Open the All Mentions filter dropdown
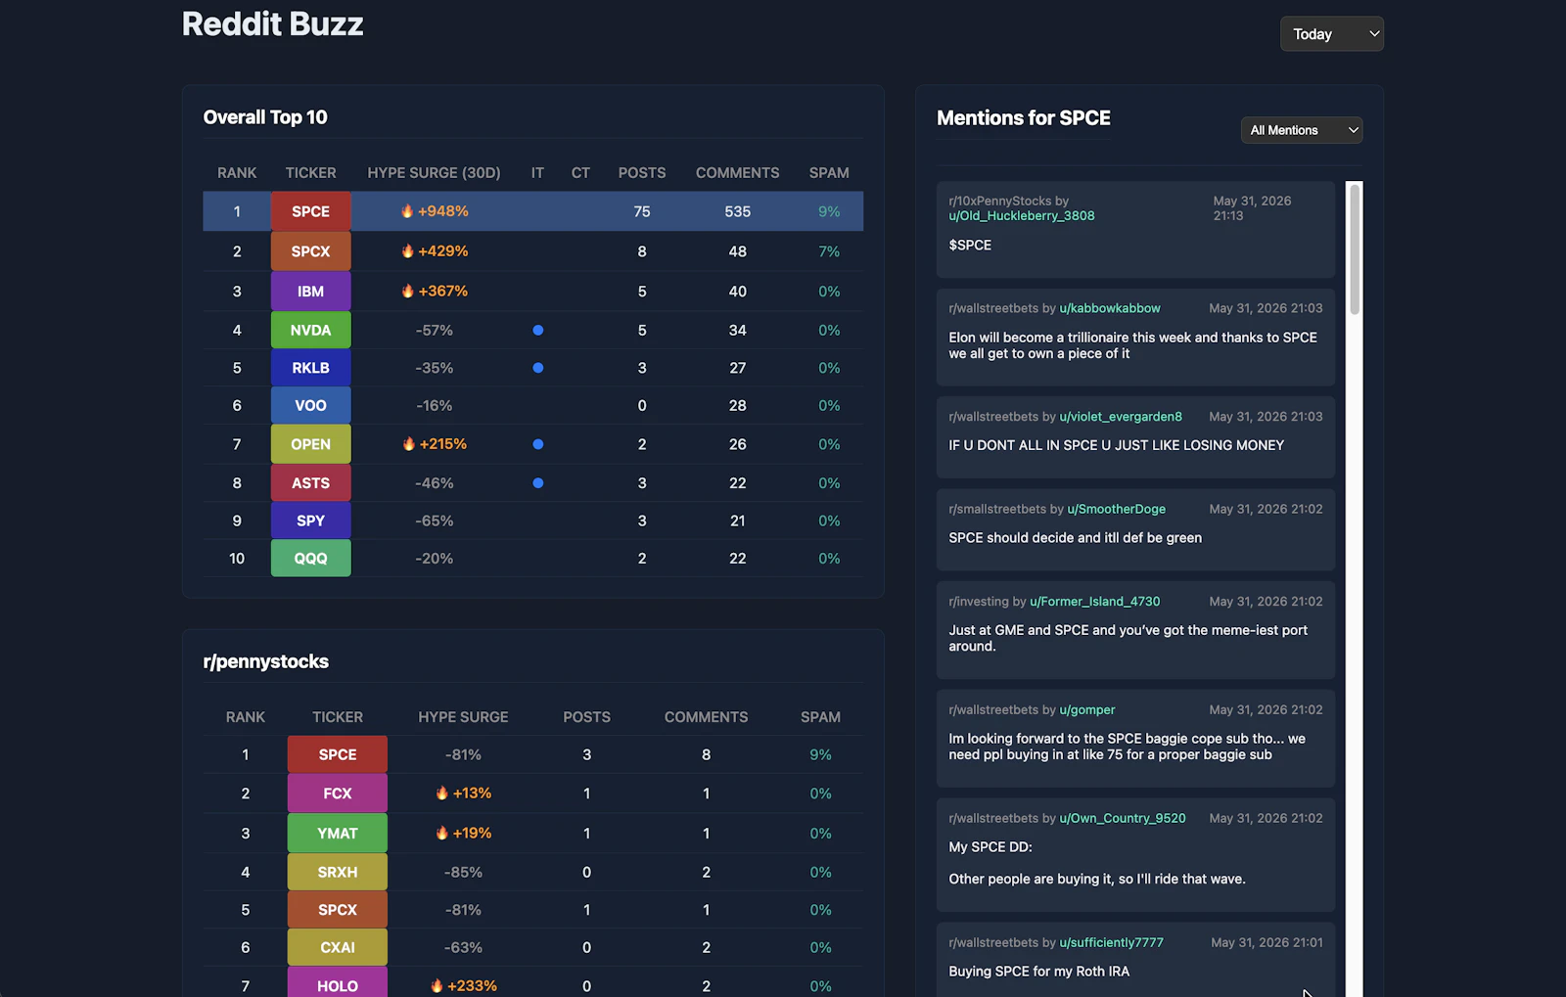The width and height of the screenshot is (1566, 997). pyautogui.click(x=1301, y=130)
